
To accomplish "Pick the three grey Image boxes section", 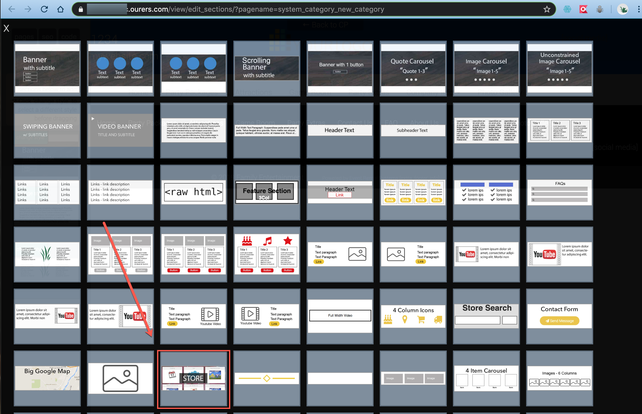I will tap(413, 378).
